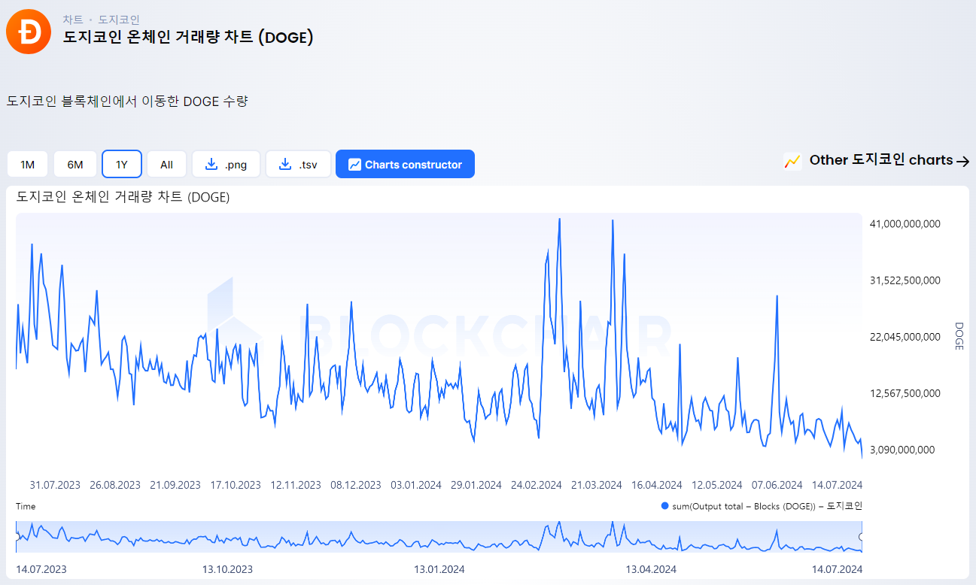Viewport: 976px width, 585px height.
Task: Click the 14.07.2024 main x-axis date
Action: (x=838, y=485)
